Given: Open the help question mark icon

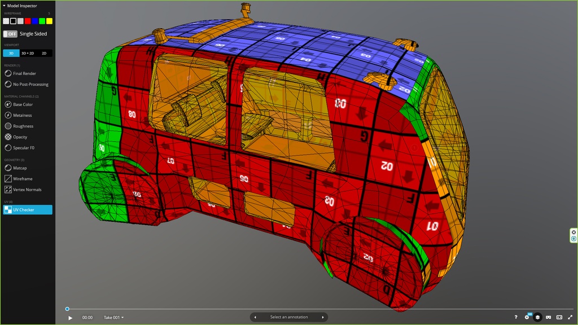Looking at the screenshot, I should click(x=515, y=318).
